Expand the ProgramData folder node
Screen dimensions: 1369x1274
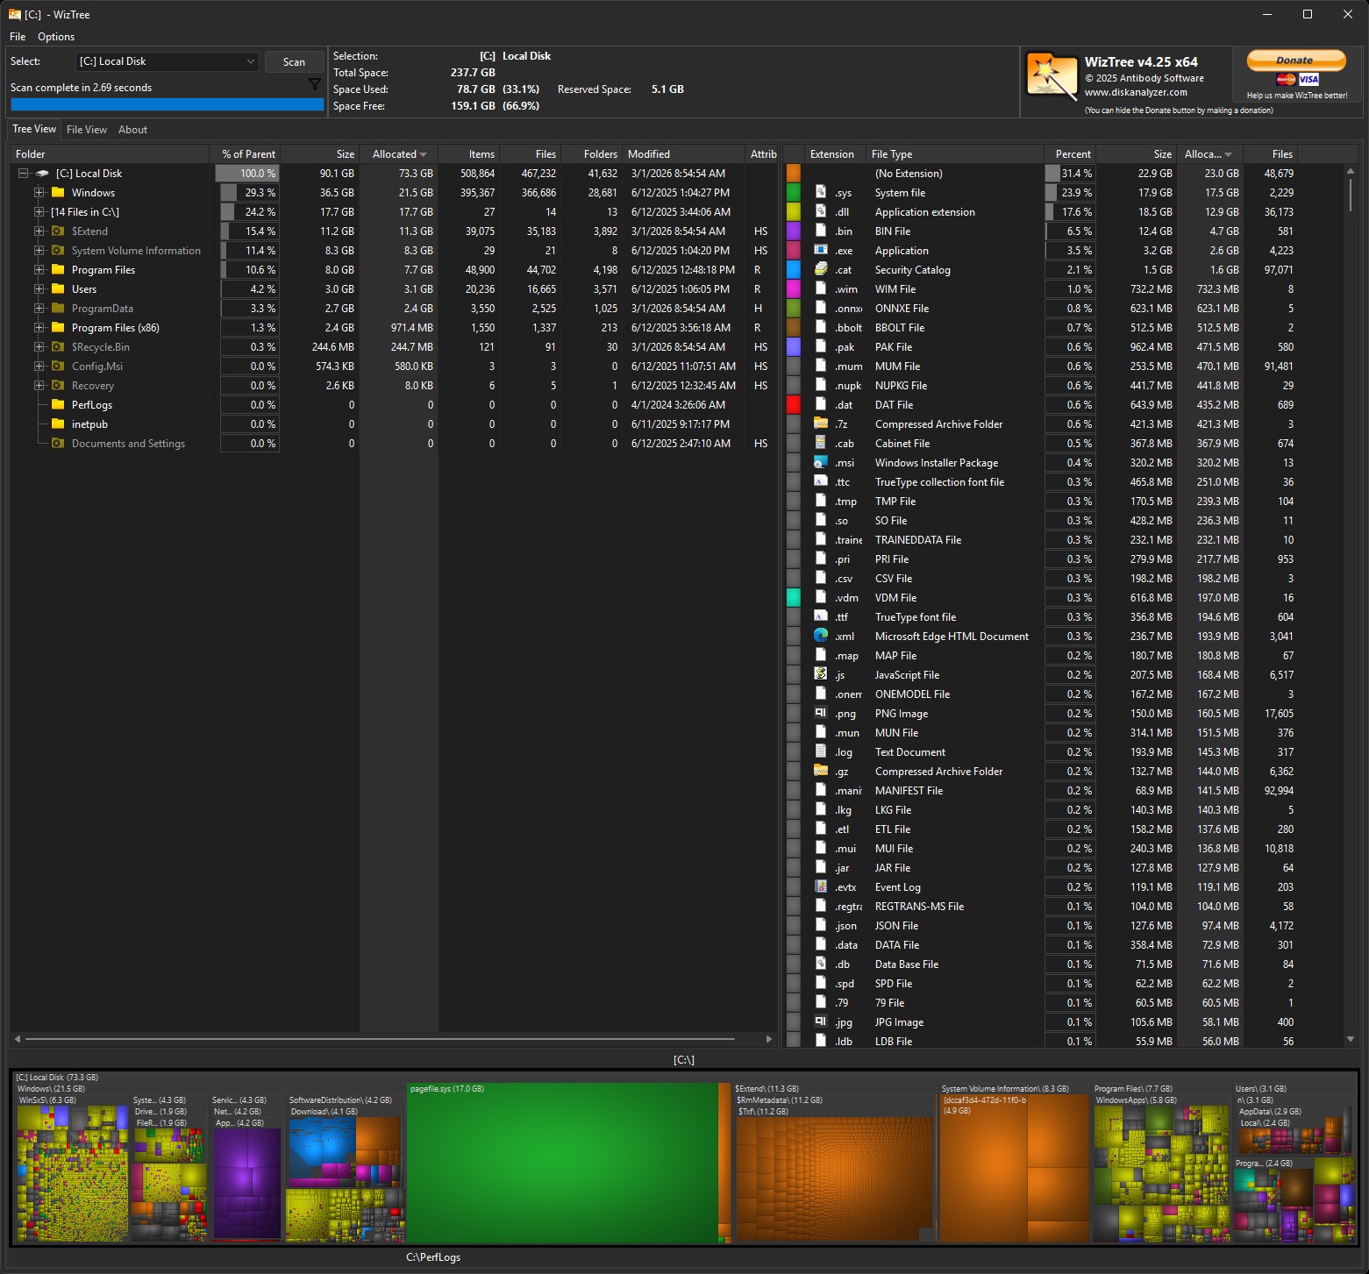click(x=39, y=309)
